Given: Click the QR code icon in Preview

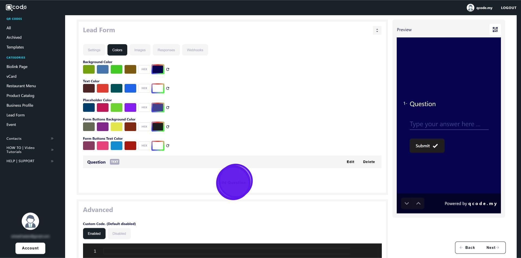Looking at the screenshot, I should click(495, 30).
